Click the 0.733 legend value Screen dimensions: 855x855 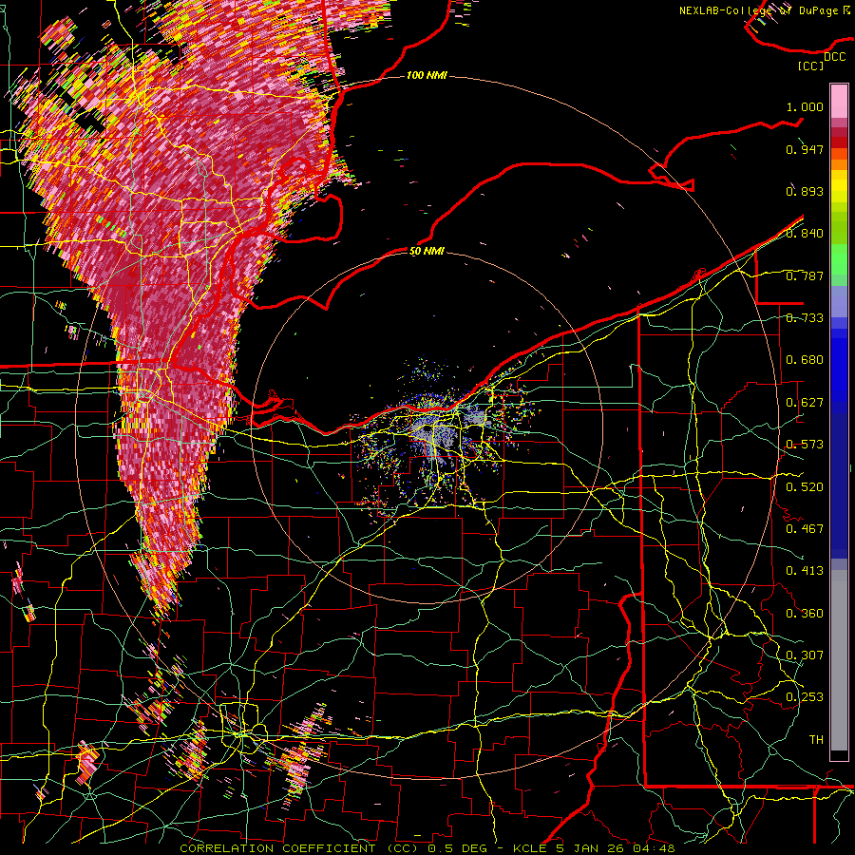(805, 318)
